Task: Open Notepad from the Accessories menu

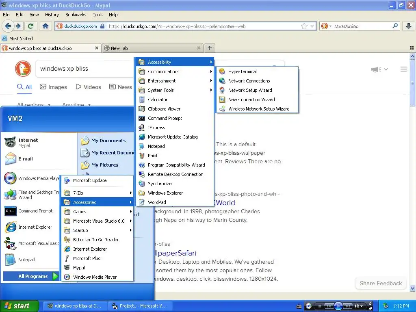Action: [175, 146]
